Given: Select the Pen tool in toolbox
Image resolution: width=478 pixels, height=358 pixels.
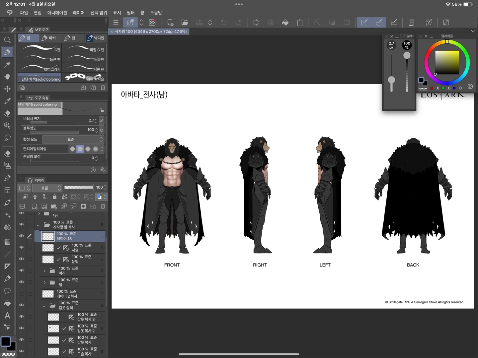Looking at the screenshot, I should tap(7, 52).
